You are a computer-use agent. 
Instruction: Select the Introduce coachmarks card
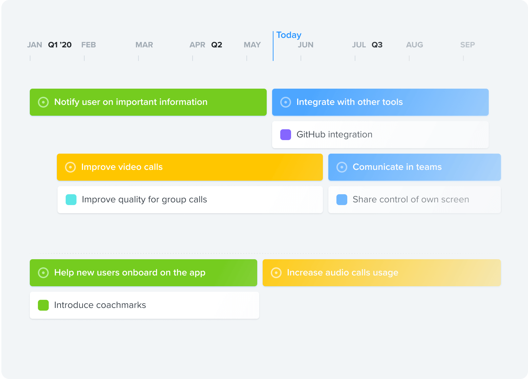145,305
